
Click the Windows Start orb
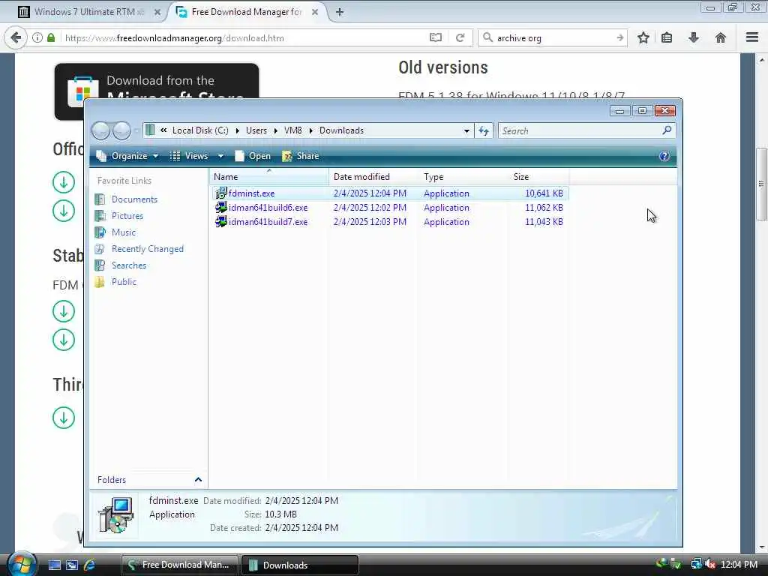(x=22, y=564)
